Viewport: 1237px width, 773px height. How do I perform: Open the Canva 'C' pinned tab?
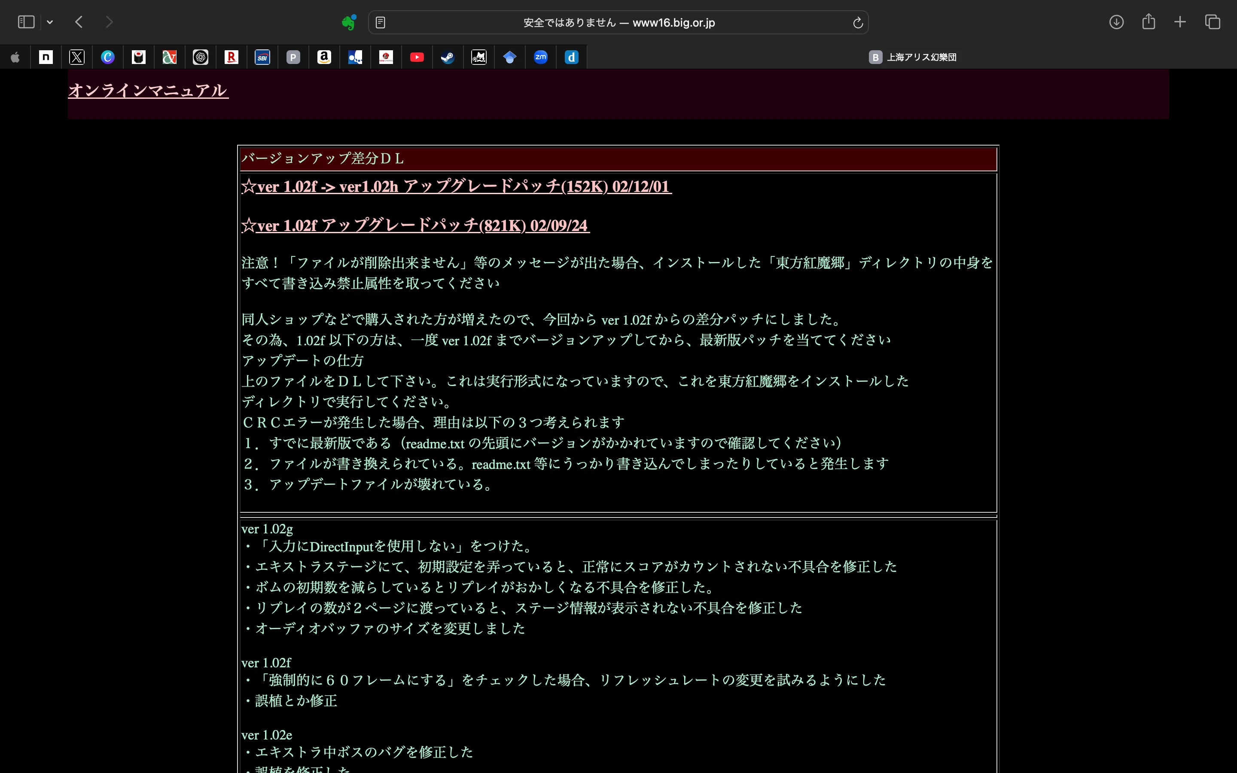click(x=107, y=57)
